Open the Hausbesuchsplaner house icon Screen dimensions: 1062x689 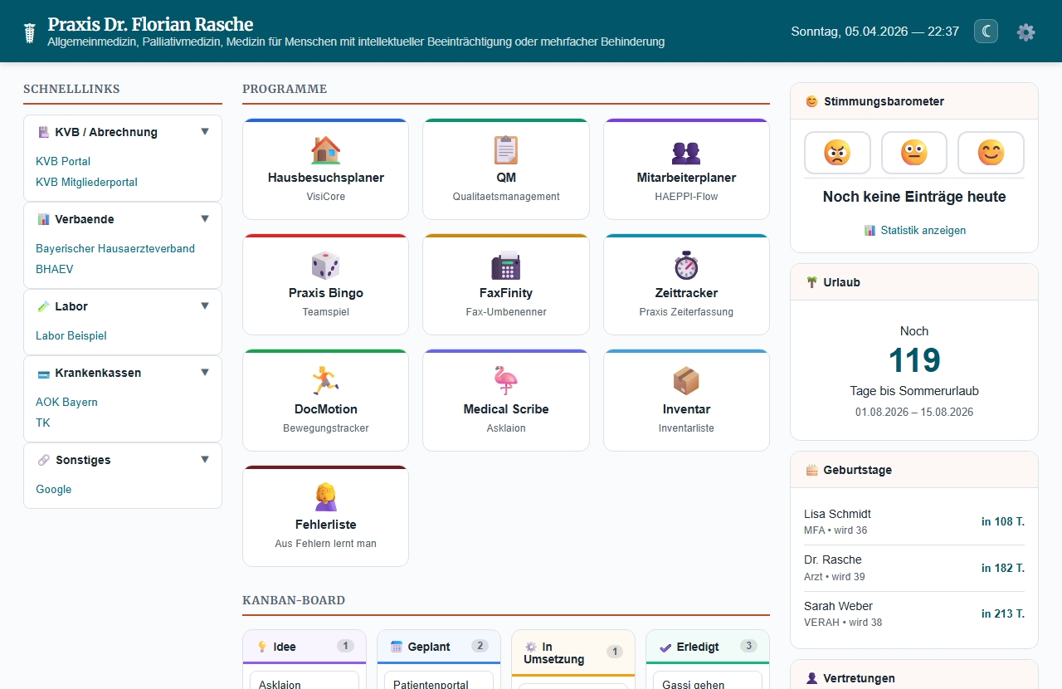pyautogui.click(x=325, y=150)
